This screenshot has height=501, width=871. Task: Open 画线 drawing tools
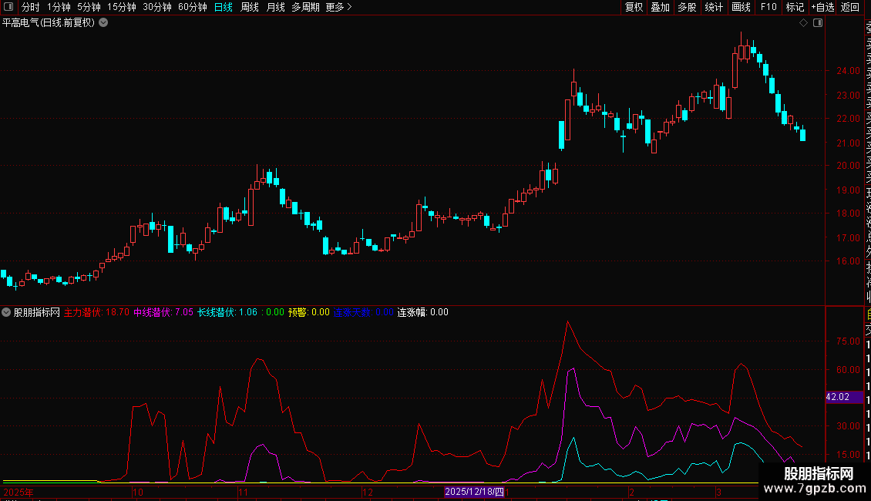(741, 7)
